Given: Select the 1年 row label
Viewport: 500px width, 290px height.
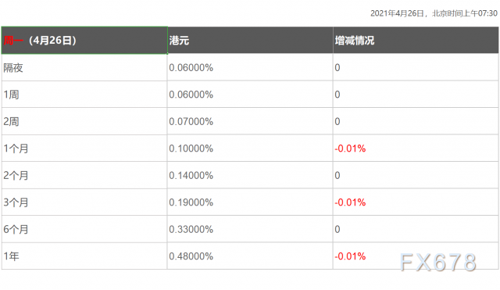Looking at the screenshot, I should coord(11,256).
